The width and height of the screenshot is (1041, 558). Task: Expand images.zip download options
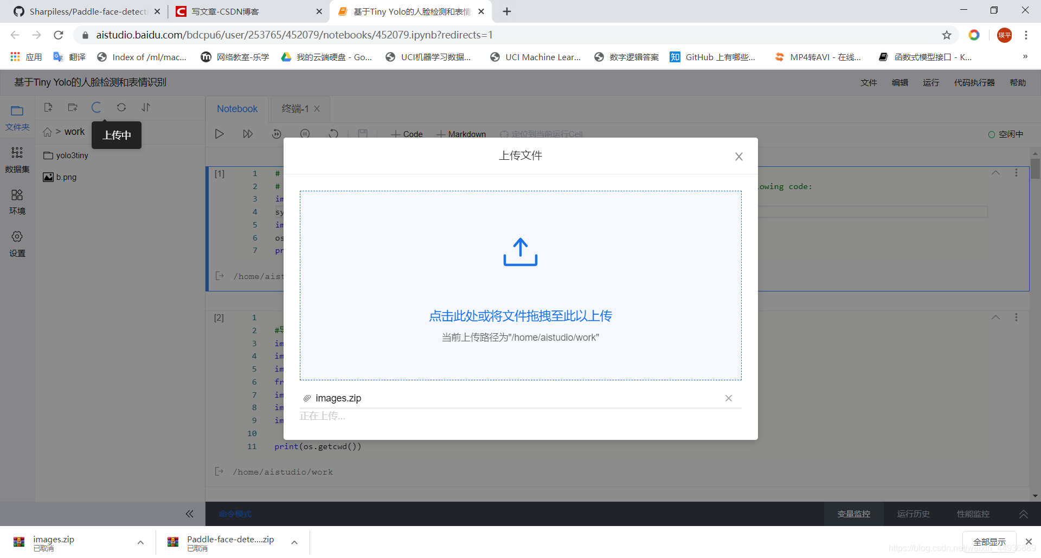coord(140,542)
